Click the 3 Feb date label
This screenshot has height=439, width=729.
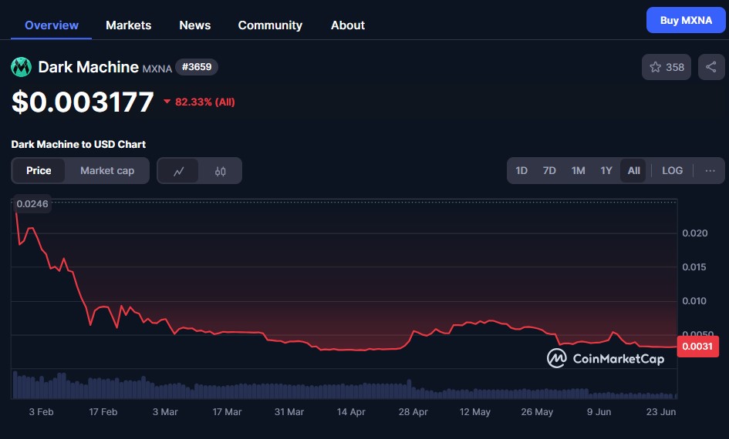pos(41,411)
